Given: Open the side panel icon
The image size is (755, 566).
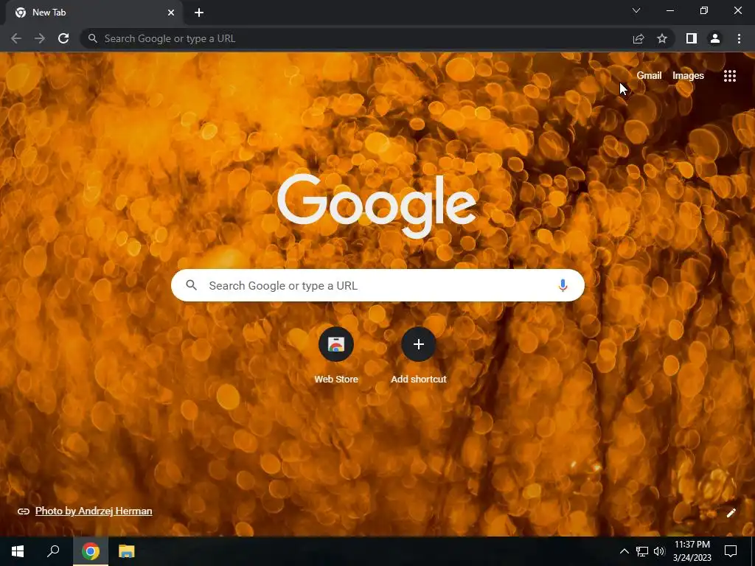Looking at the screenshot, I should 692,38.
